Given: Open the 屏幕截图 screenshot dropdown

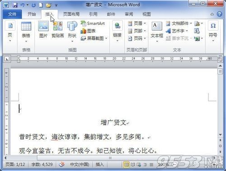Looking at the screenshot, I should point(94,38).
